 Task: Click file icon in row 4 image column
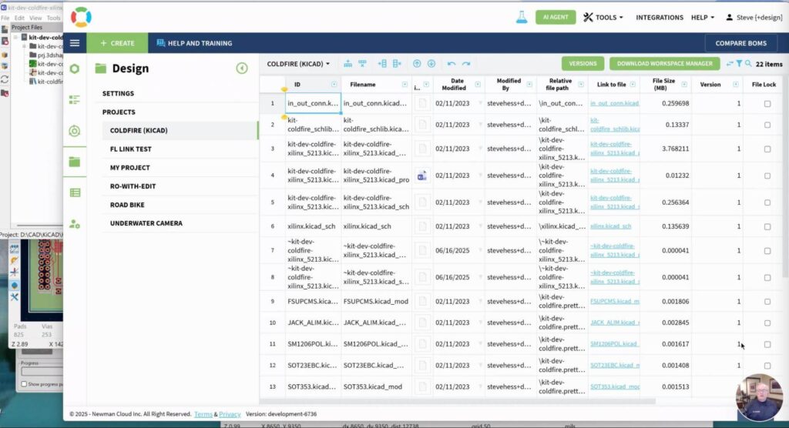click(x=422, y=176)
